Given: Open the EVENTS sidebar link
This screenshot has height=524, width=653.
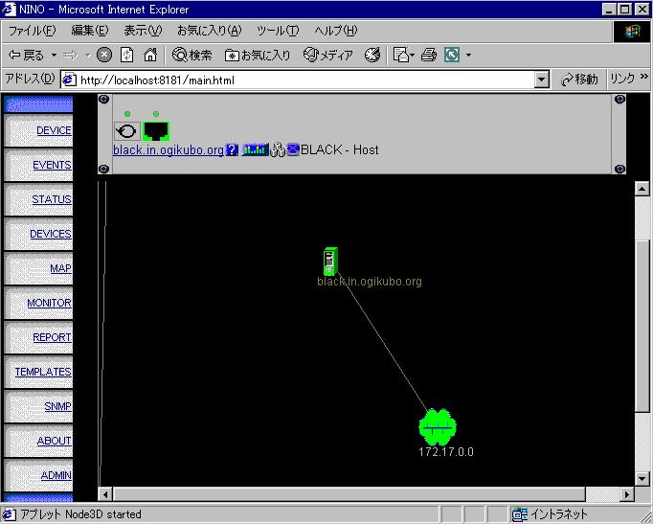Looking at the screenshot, I should click(x=52, y=165).
